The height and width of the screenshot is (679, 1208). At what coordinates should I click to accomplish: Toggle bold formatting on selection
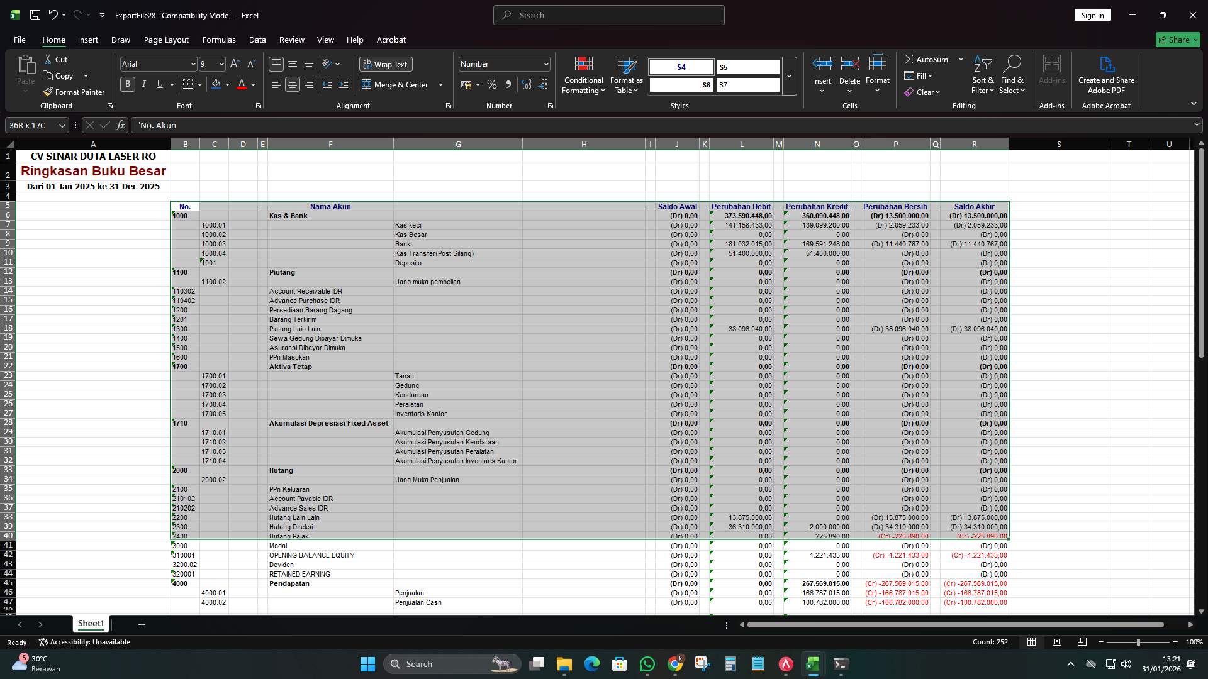pyautogui.click(x=128, y=84)
